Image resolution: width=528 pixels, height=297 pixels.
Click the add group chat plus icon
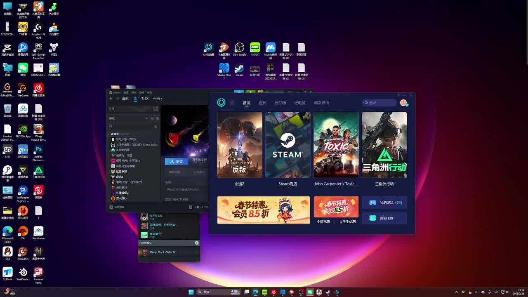click(197, 243)
